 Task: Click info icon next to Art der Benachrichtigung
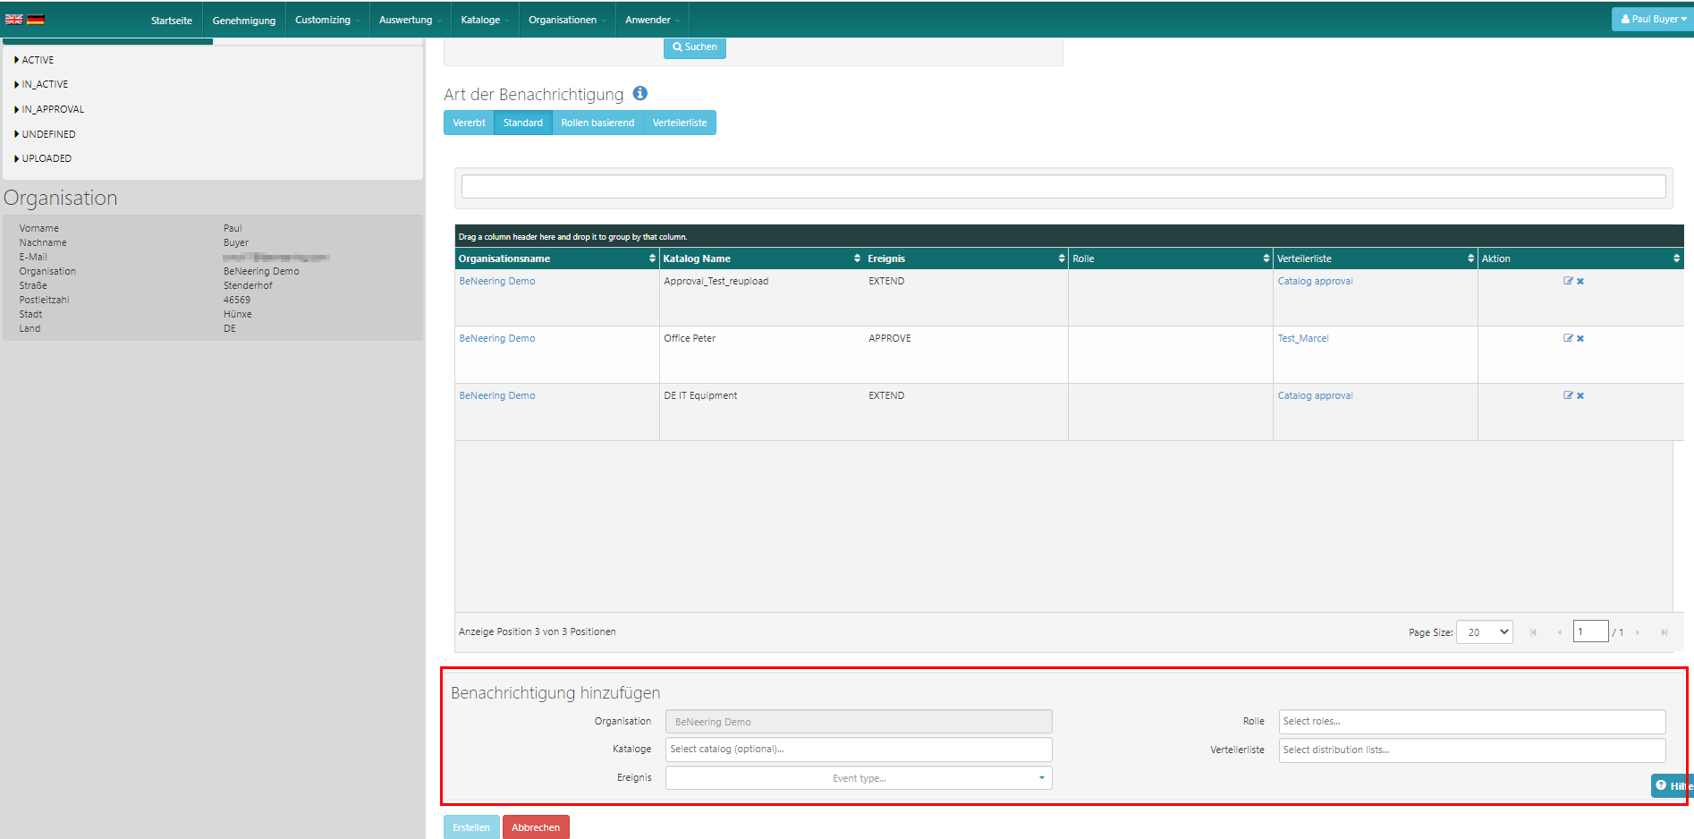(x=639, y=93)
